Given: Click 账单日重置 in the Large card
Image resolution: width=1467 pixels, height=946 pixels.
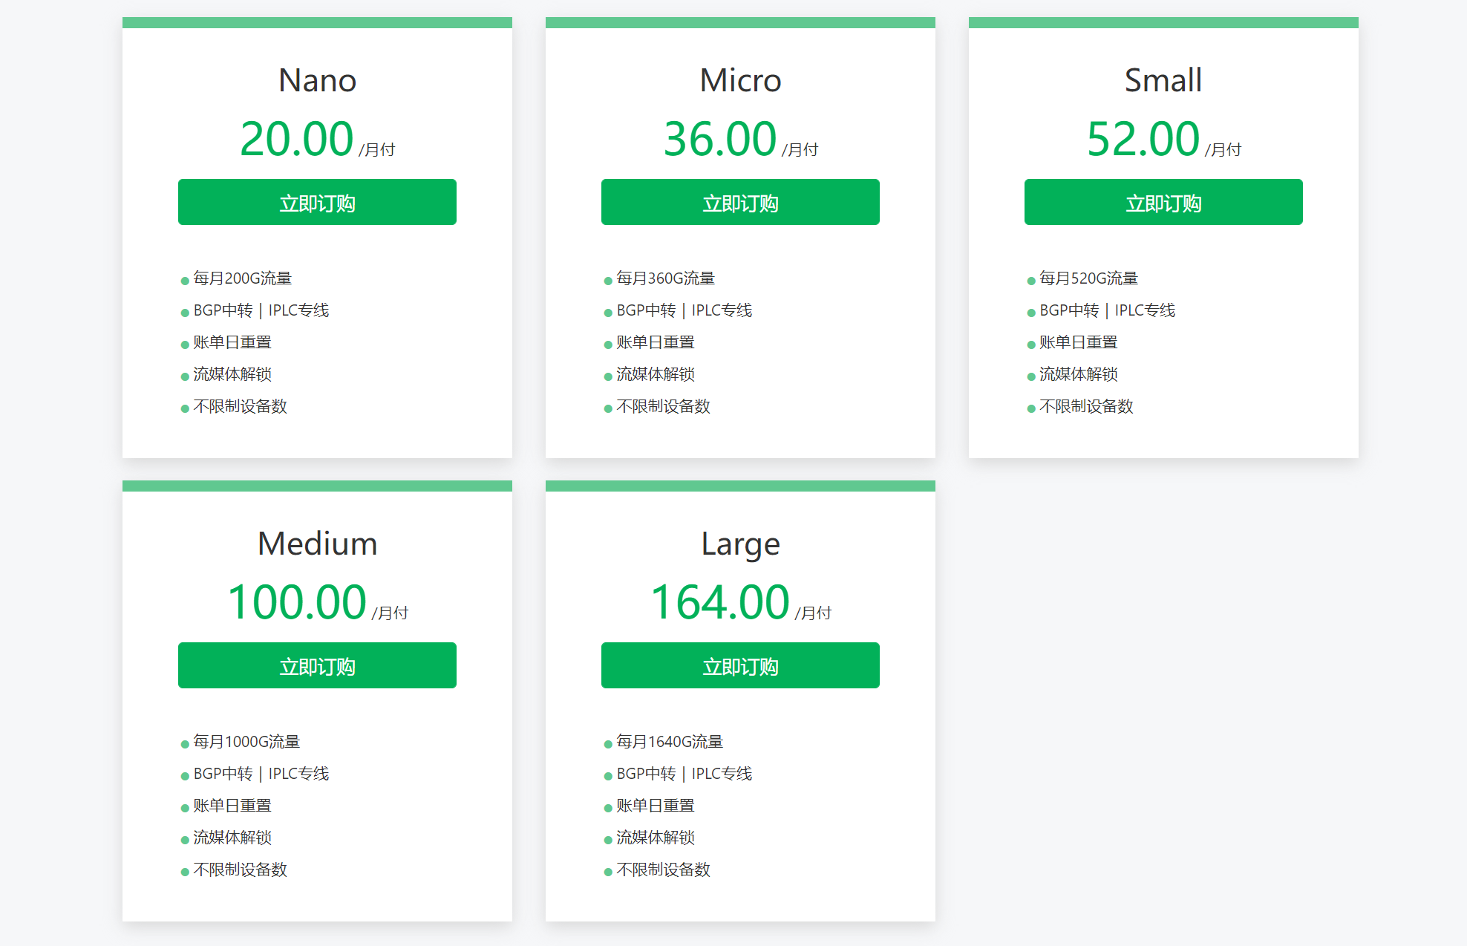Looking at the screenshot, I should click(x=656, y=806).
